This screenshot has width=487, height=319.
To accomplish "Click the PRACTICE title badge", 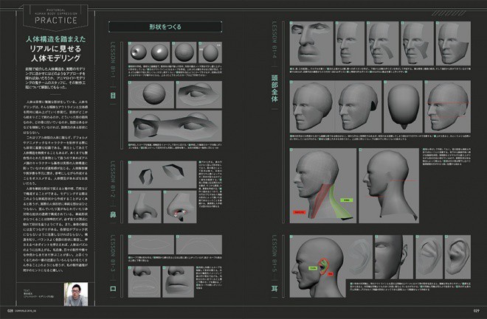I will coord(56,18).
